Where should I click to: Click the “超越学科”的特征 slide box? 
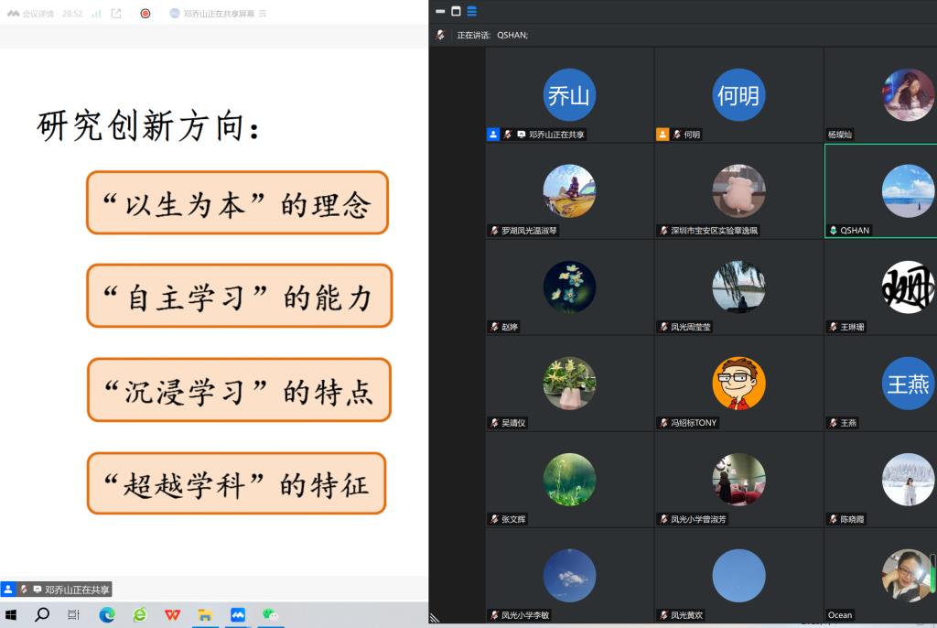click(237, 483)
